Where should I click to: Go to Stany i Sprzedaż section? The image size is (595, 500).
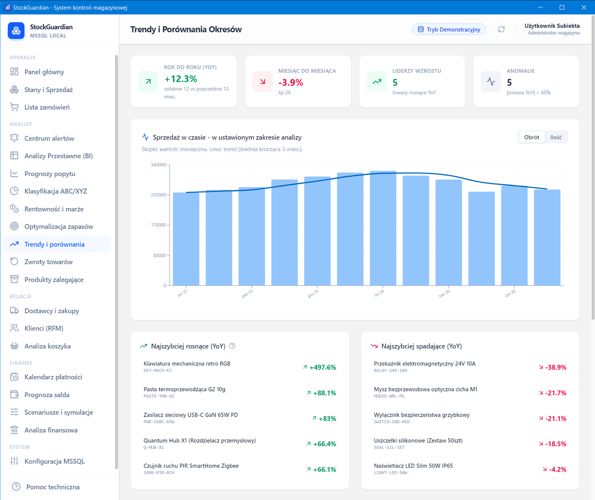coord(57,90)
